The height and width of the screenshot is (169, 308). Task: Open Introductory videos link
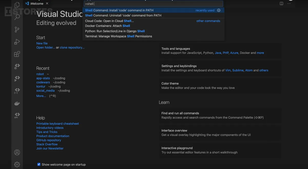tap(50, 128)
